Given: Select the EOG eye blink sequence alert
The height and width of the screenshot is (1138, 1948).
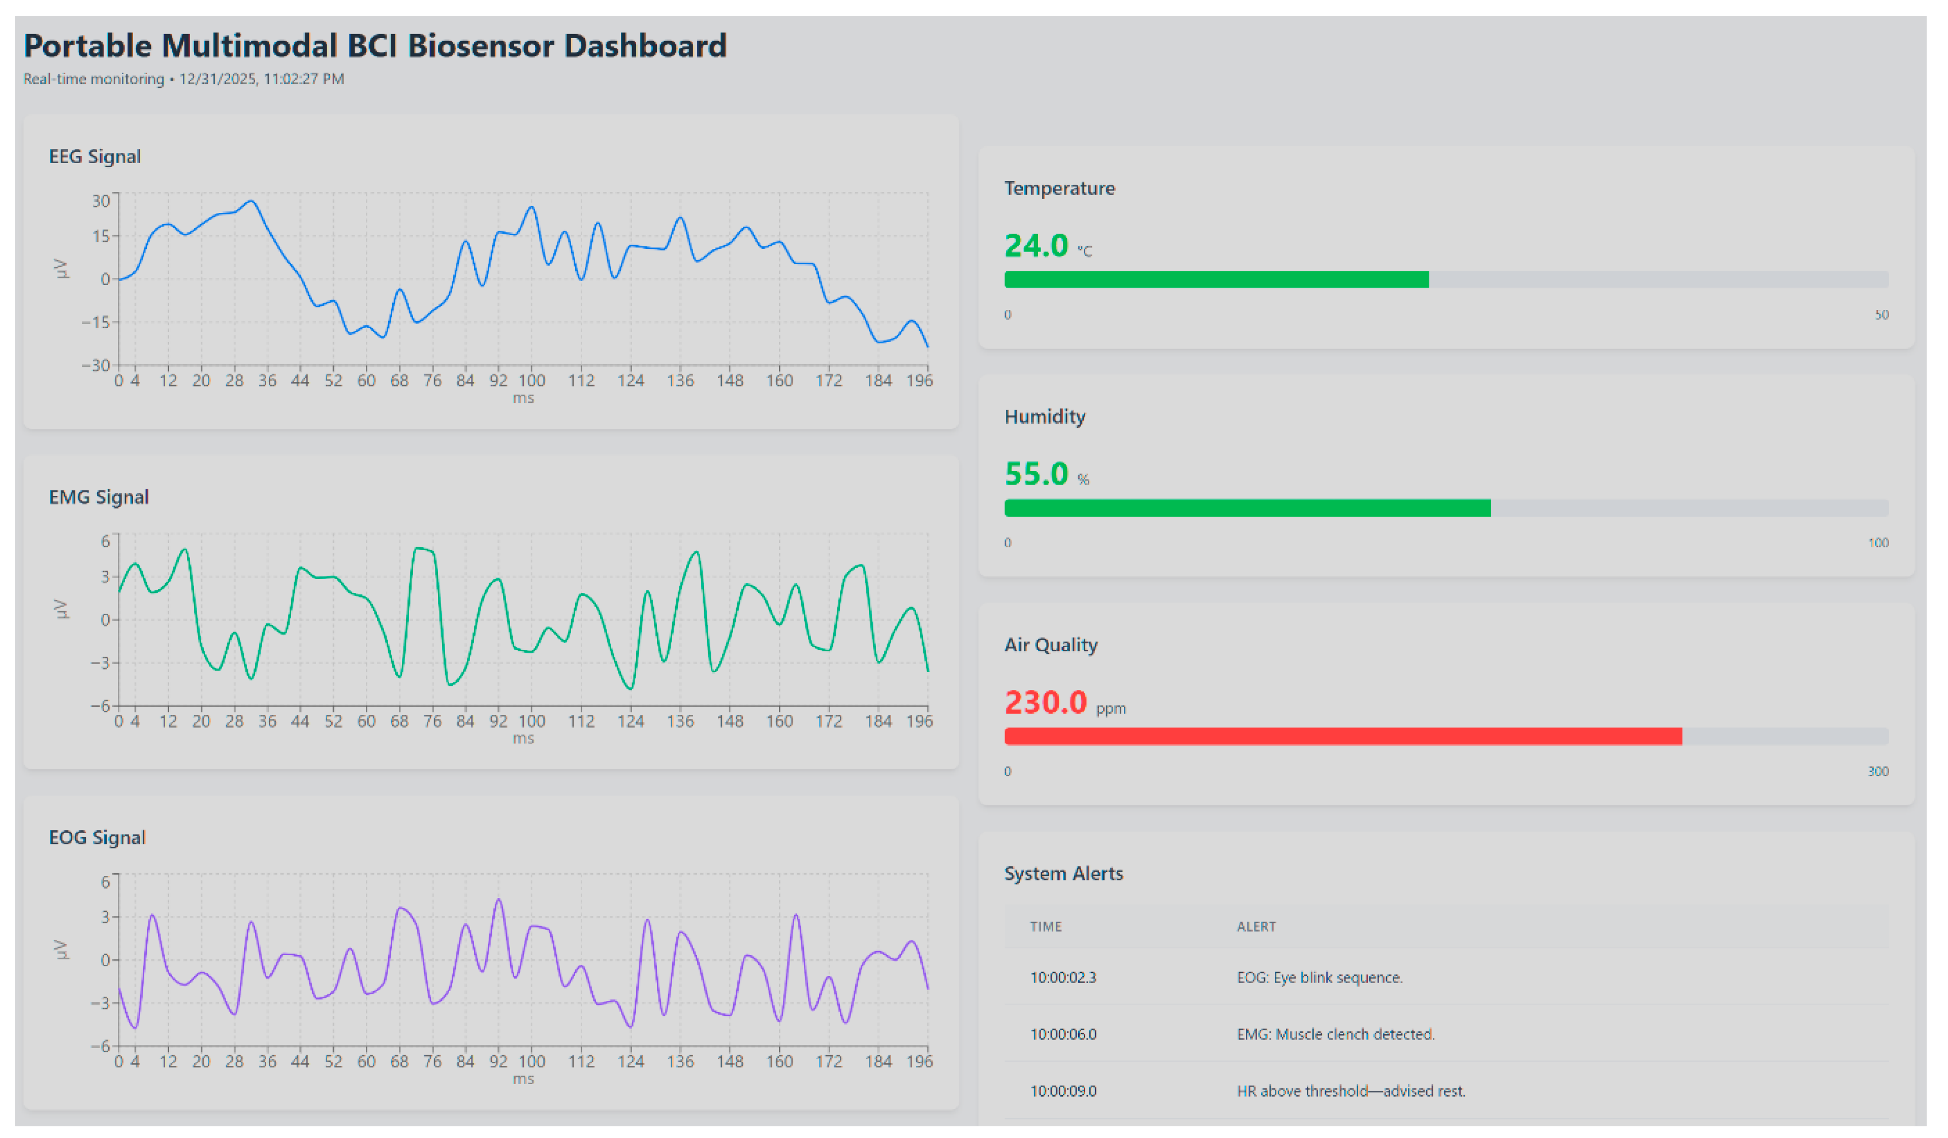Looking at the screenshot, I should click(1319, 977).
